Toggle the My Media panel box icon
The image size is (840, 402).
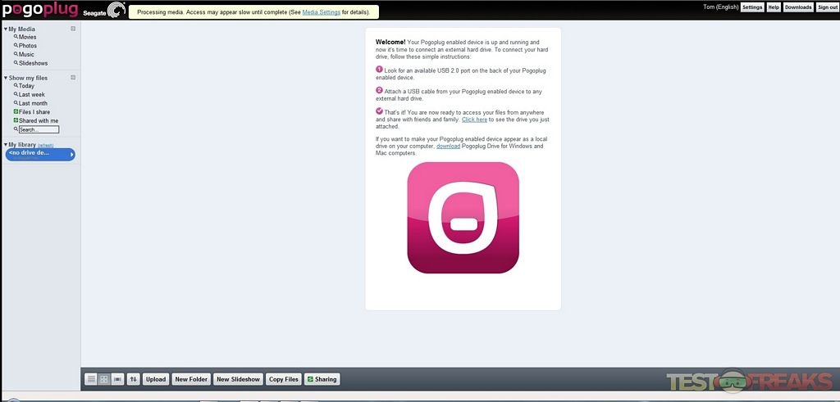click(73, 29)
